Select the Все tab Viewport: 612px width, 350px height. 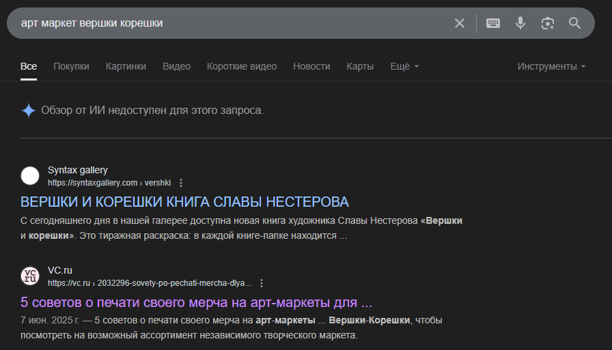click(x=29, y=67)
